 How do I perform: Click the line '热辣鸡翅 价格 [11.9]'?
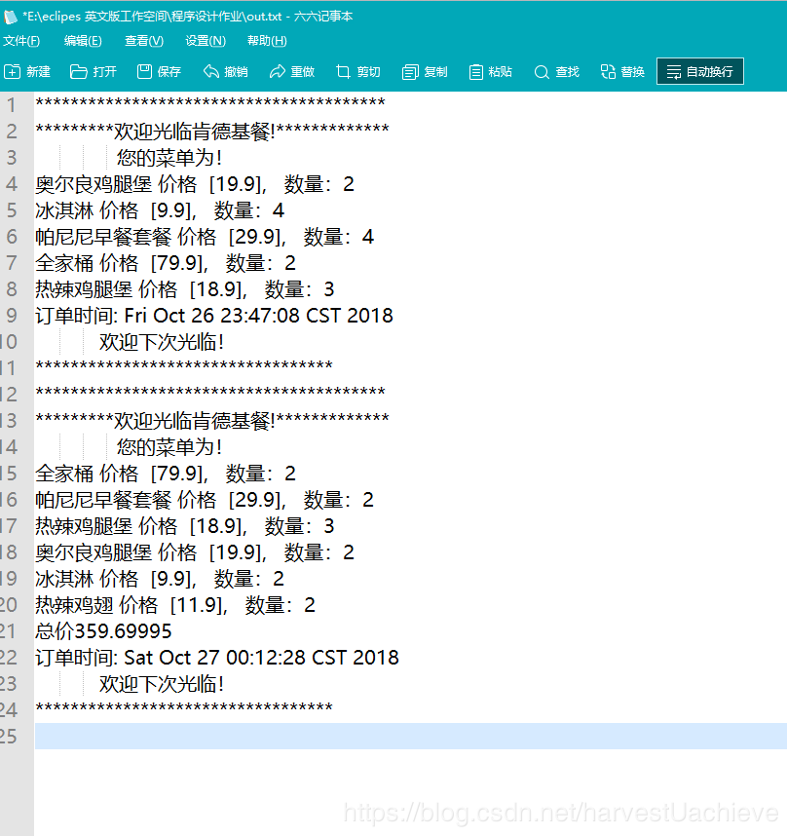131,605
